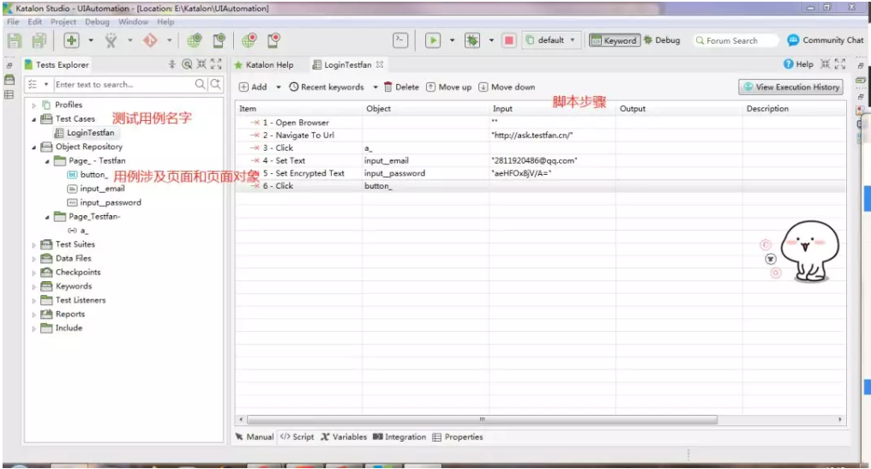Image resolution: width=871 pixels, height=469 pixels.
Task: Click the advanced search icon in Tests Explorer
Action: [215, 85]
